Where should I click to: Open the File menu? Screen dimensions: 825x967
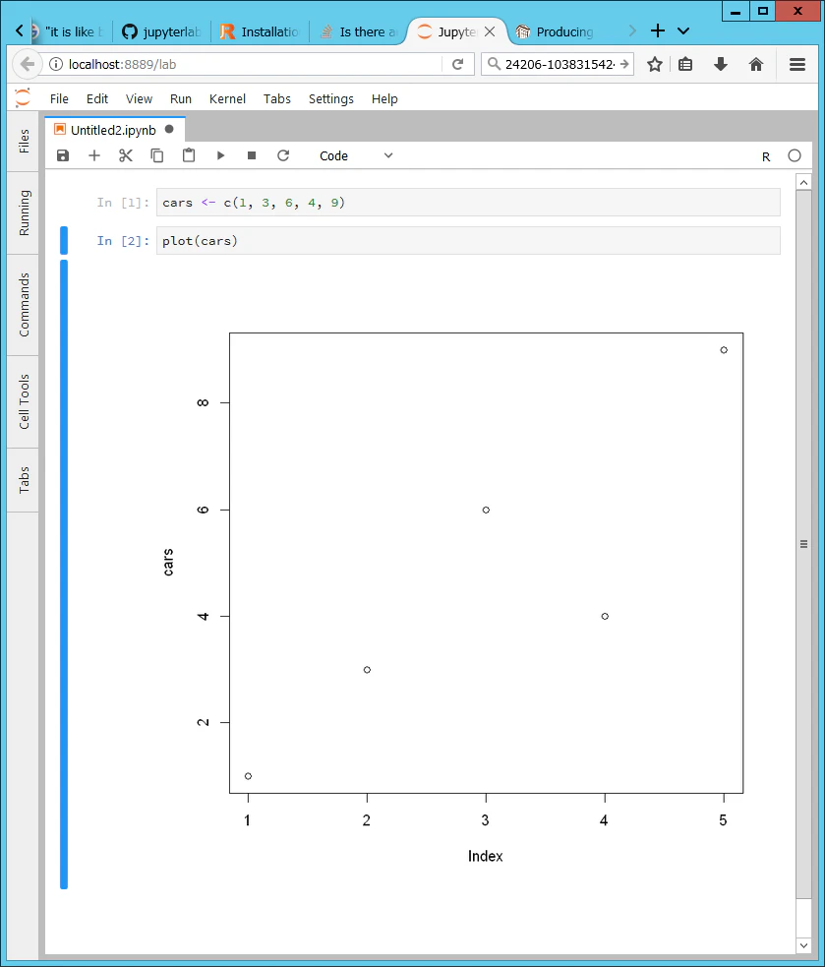[59, 98]
